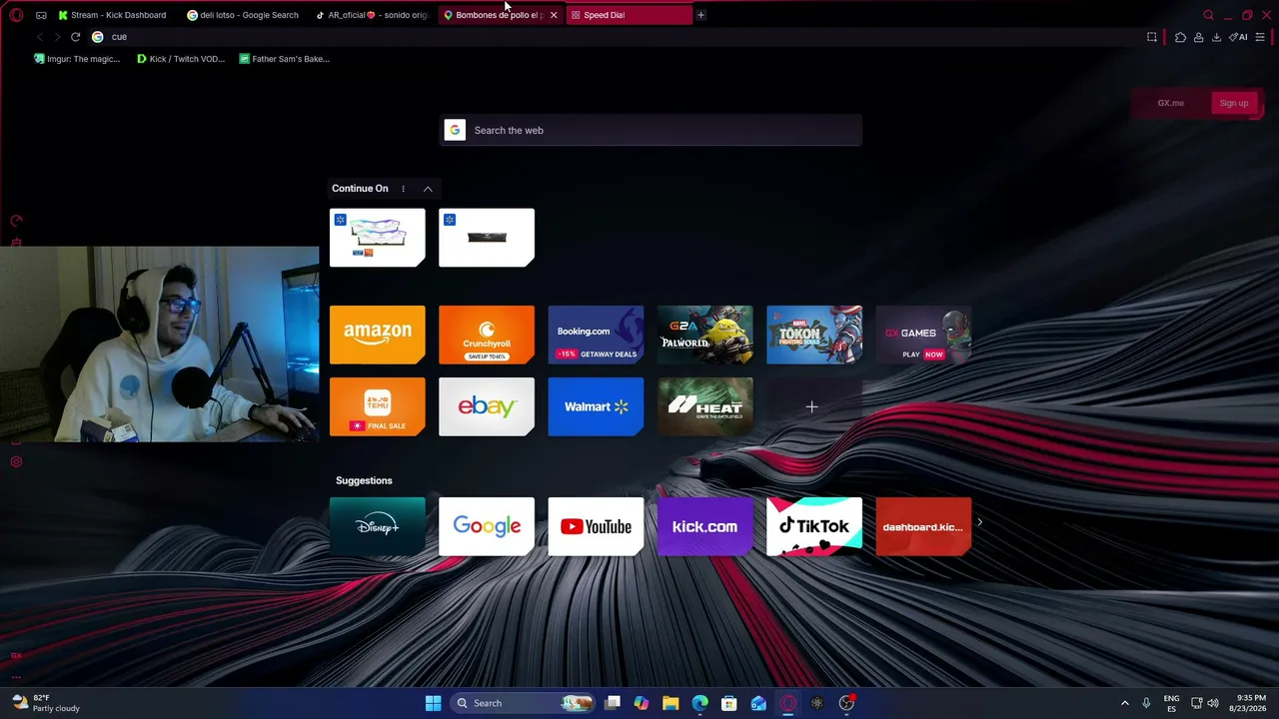Open the GX Corner controller icon
The image size is (1279, 719).
click(41, 15)
